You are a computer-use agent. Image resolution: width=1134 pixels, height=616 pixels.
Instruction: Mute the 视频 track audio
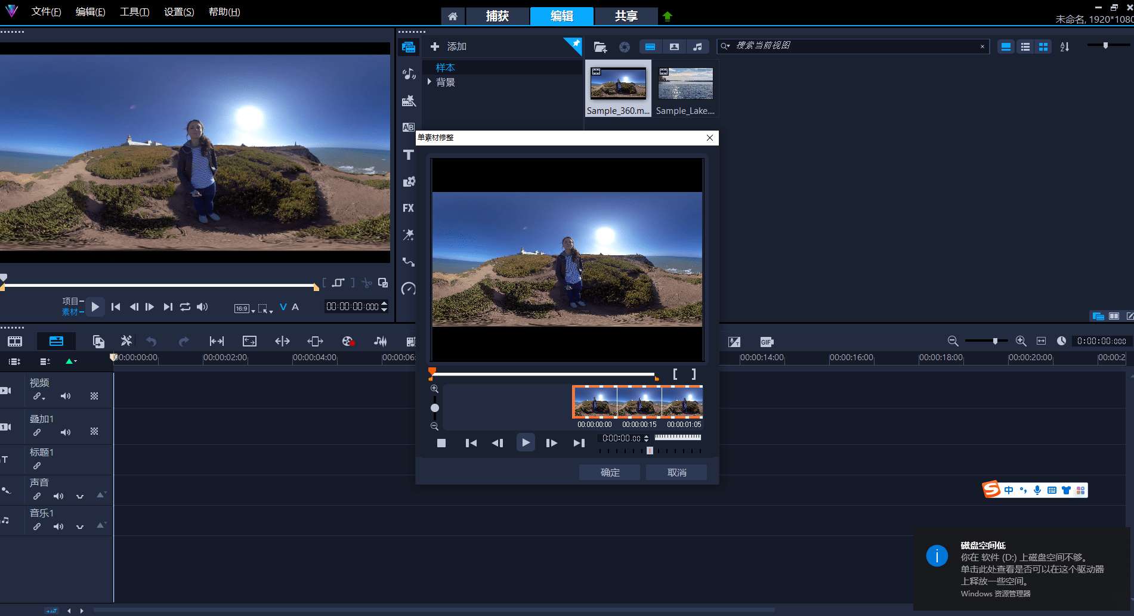click(66, 396)
